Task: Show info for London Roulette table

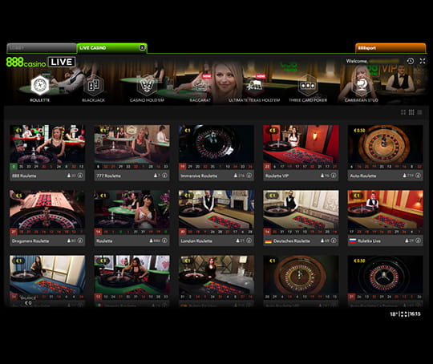Action: 249,241
